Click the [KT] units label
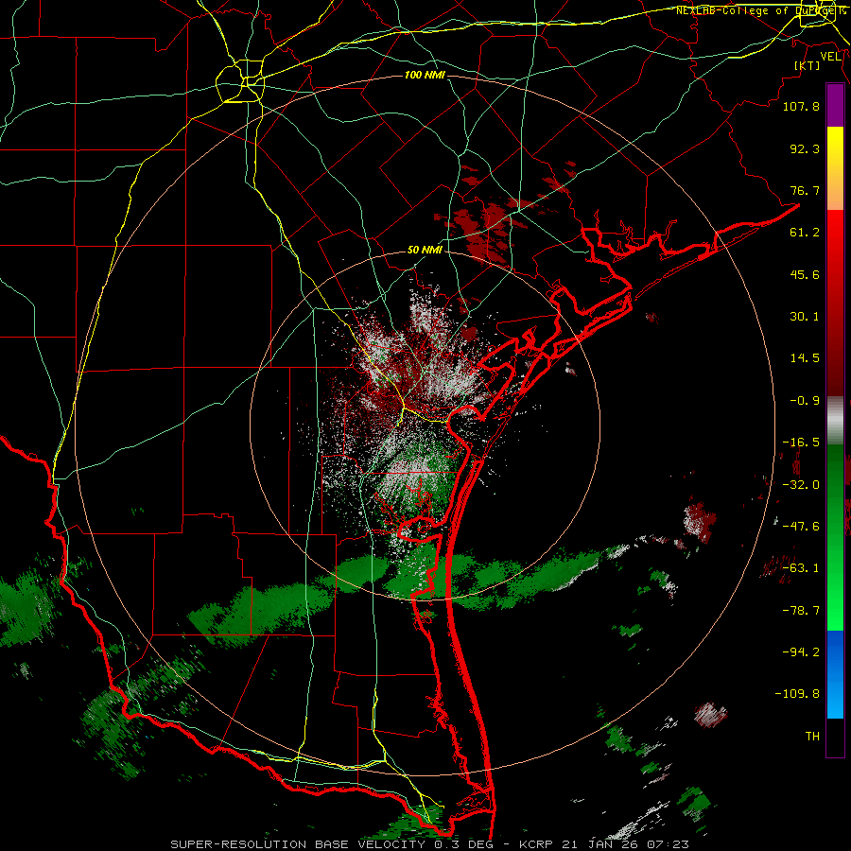The image size is (851, 851). tap(808, 65)
